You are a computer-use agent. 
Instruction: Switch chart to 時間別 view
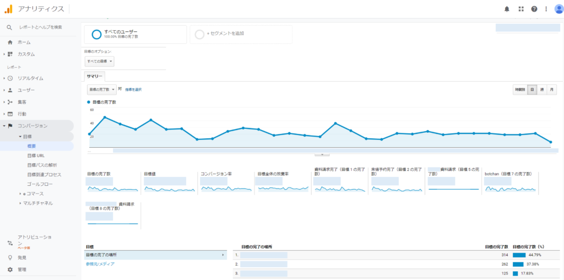520,89
